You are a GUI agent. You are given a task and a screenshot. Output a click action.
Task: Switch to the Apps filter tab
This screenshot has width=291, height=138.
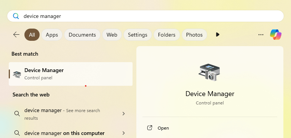pos(52,35)
